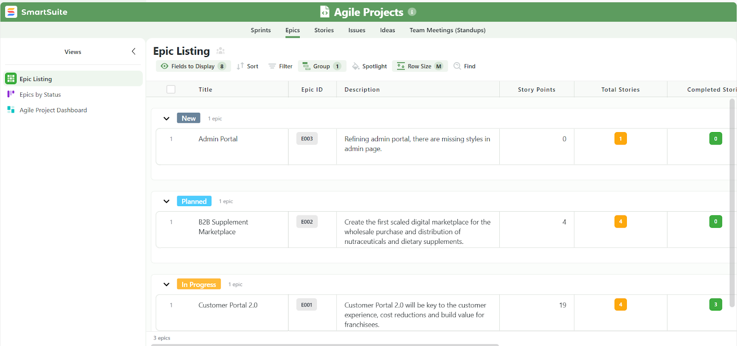
Task: Open view sharing people icon
Action: [221, 51]
